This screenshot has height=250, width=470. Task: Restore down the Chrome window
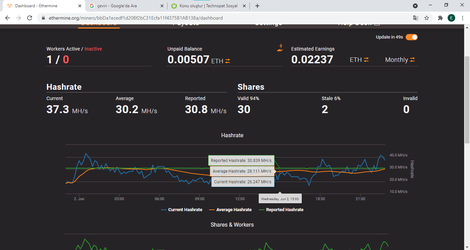click(x=446, y=5)
